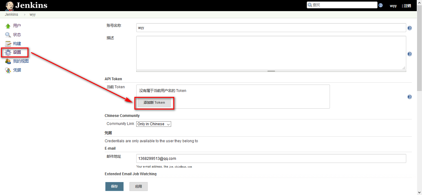The height and width of the screenshot is (195, 422).
Task: Open help for 描述 field
Action: coord(410,54)
